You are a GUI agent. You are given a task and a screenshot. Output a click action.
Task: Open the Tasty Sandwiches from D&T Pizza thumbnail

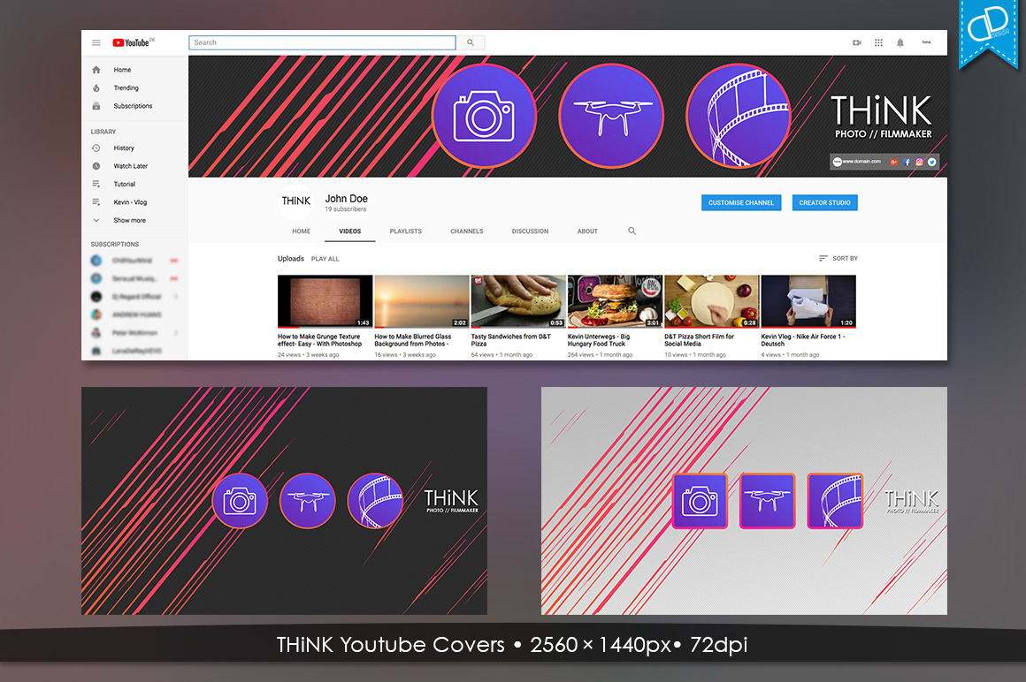(517, 299)
